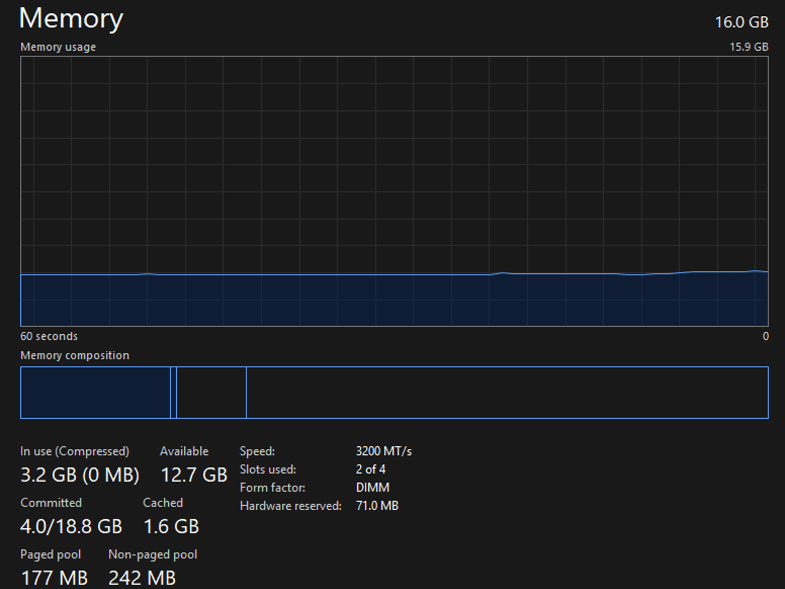785x589 pixels.
Task: Click the In use (Compressed) label
Action: [x=75, y=451]
